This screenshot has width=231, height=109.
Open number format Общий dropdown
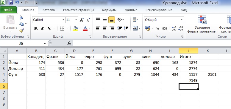182,20
